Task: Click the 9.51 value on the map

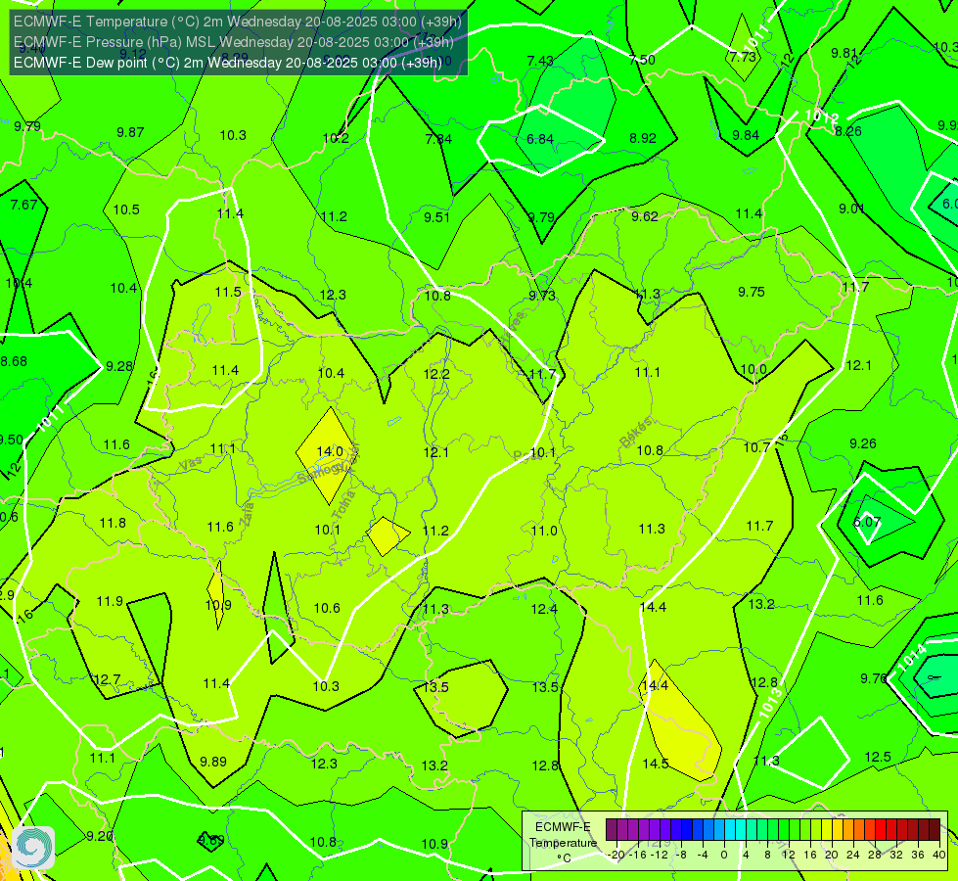Action: point(436,217)
